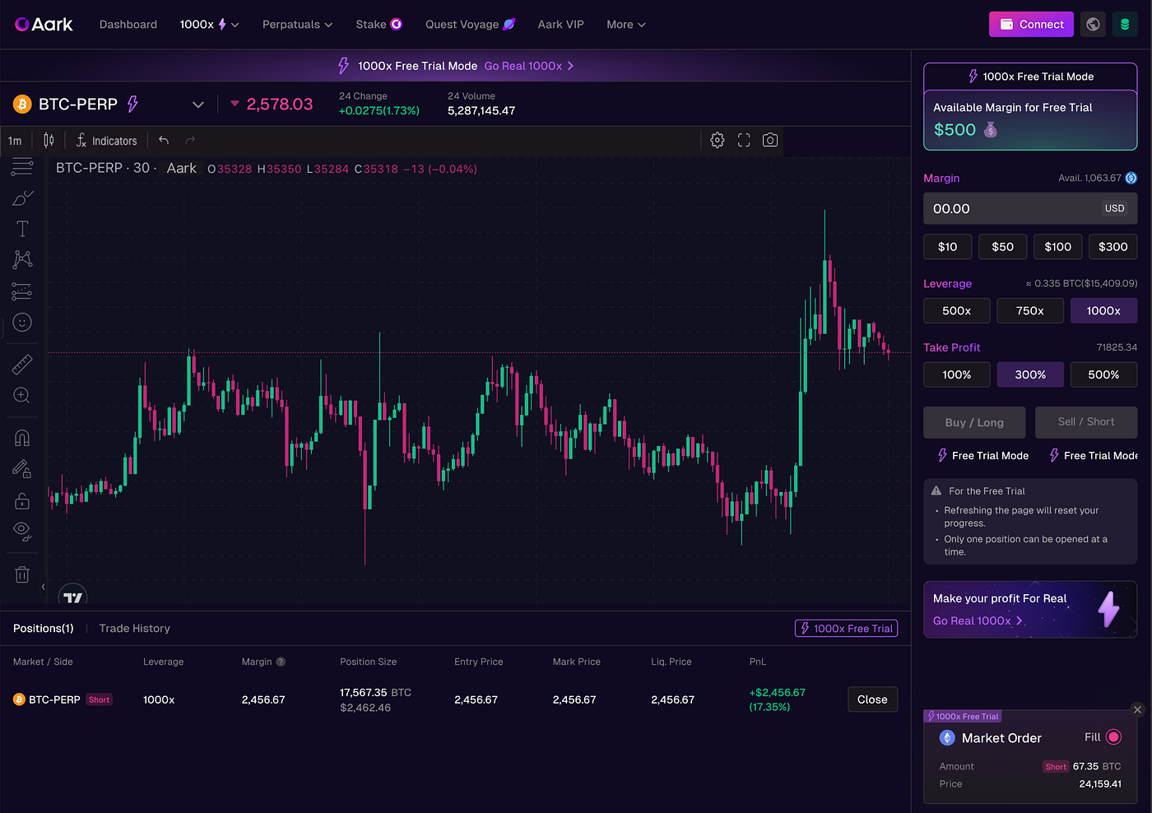Set margin to $300
The image size is (1152, 813).
(x=1113, y=247)
